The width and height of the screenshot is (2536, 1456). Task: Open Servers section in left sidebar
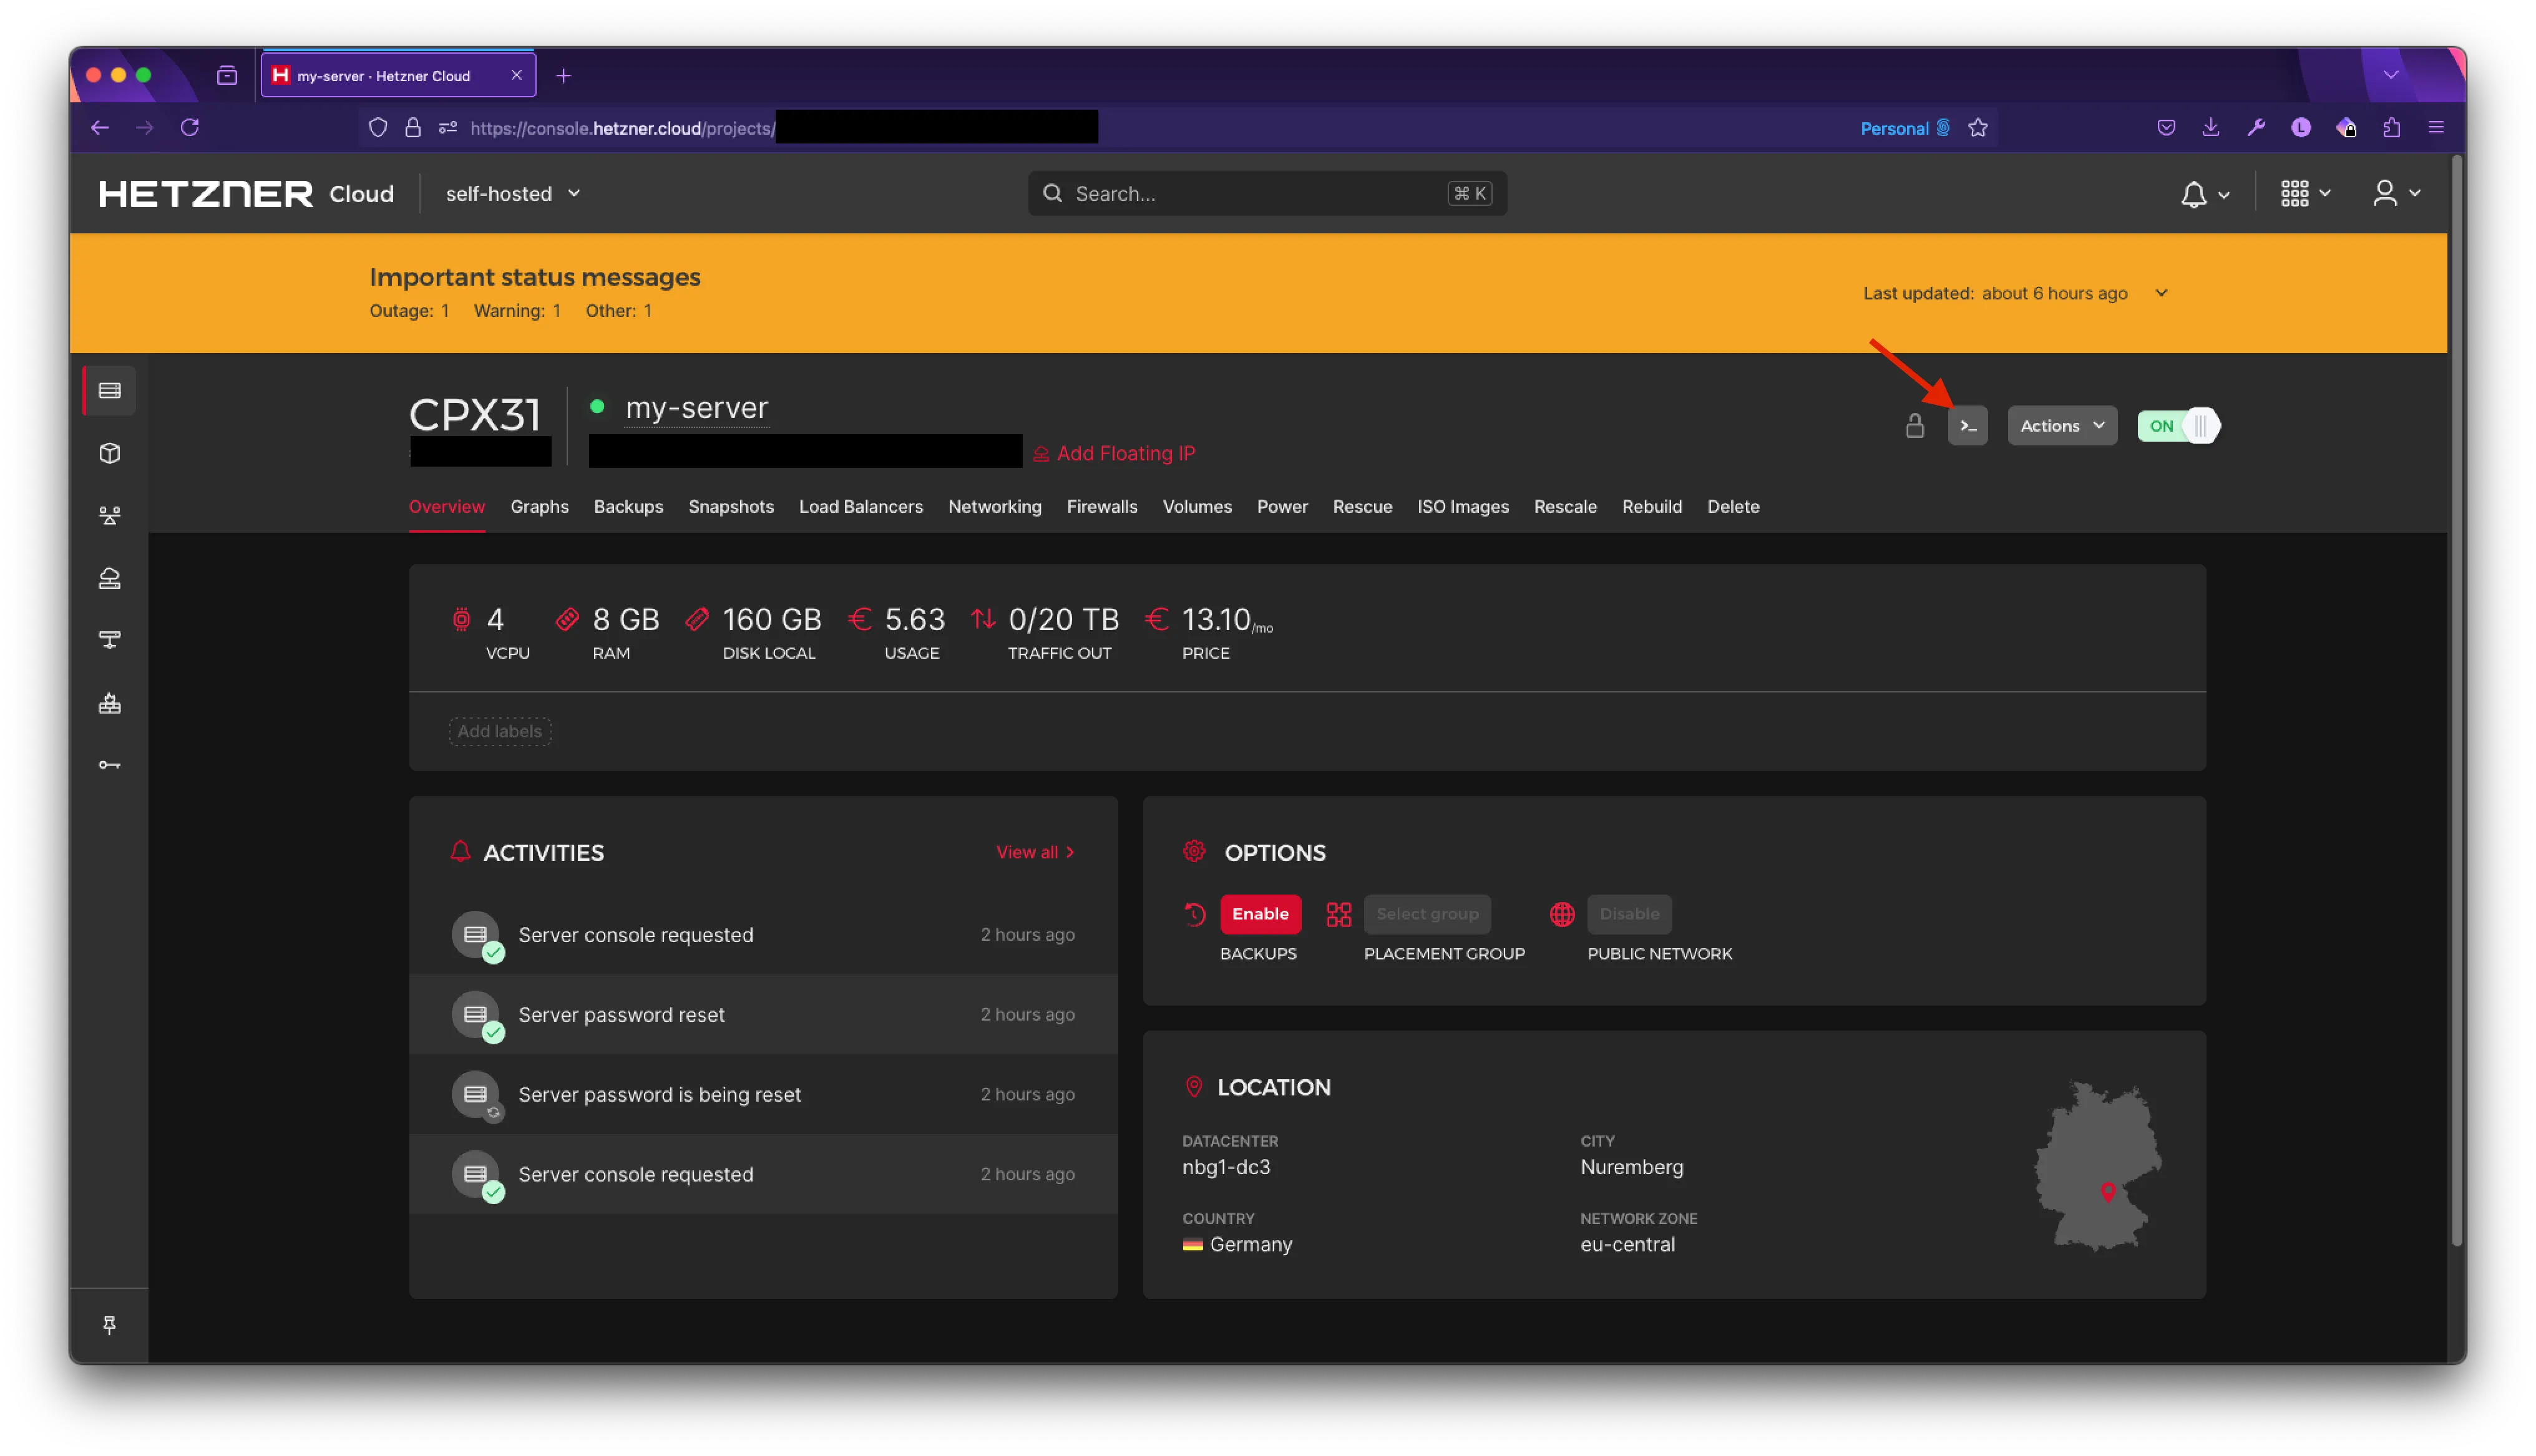click(110, 390)
